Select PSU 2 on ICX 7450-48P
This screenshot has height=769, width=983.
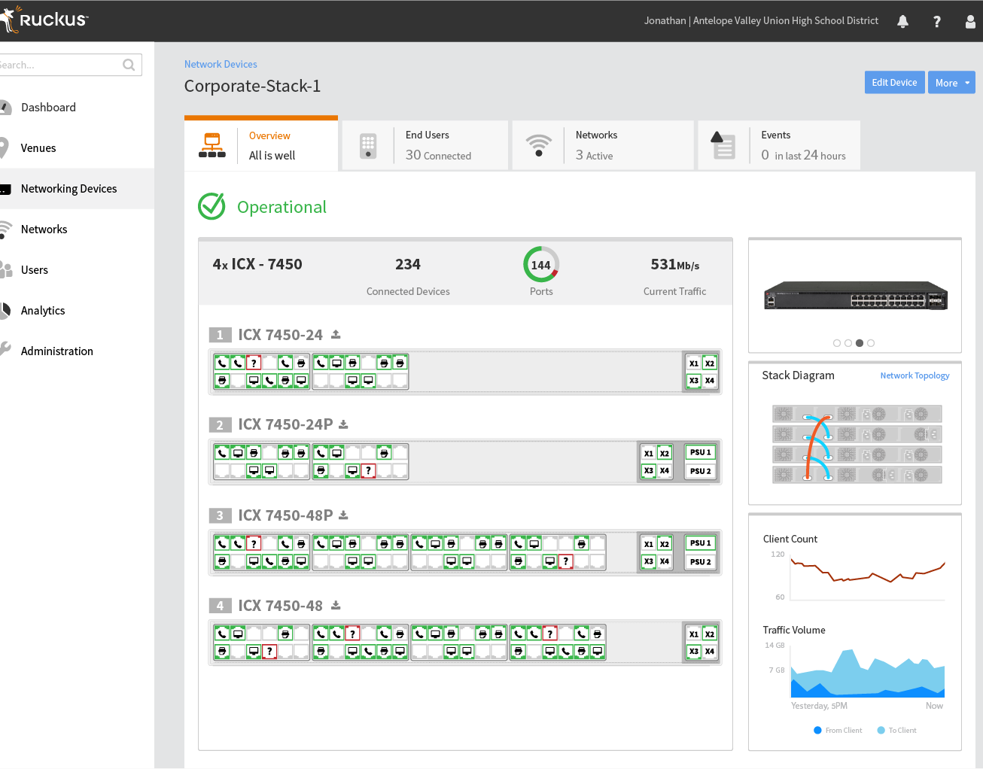pos(700,561)
